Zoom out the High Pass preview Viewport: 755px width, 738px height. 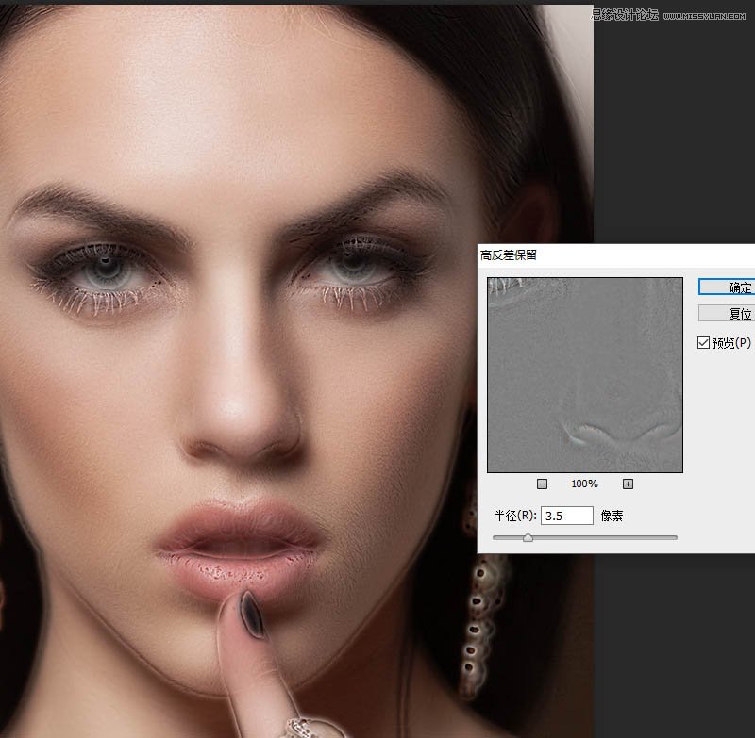[x=542, y=484]
